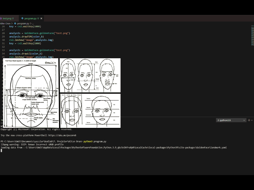
Task: Click the large front-face proportions drawing
Action: pos(31,93)
